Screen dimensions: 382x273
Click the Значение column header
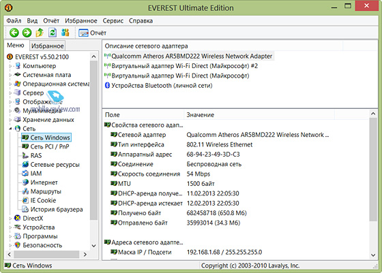(x=259, y=115)
